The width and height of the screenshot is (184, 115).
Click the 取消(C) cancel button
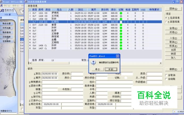173,42
